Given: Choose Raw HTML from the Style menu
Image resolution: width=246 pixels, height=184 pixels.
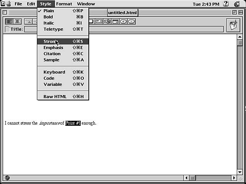Looking at the screenshot, I should coord(55,97).
